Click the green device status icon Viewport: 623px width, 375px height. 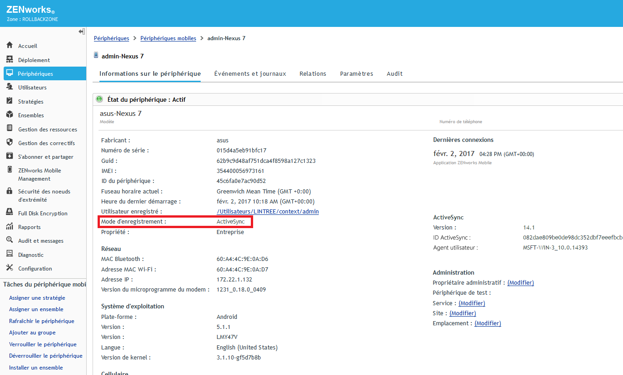99,99
